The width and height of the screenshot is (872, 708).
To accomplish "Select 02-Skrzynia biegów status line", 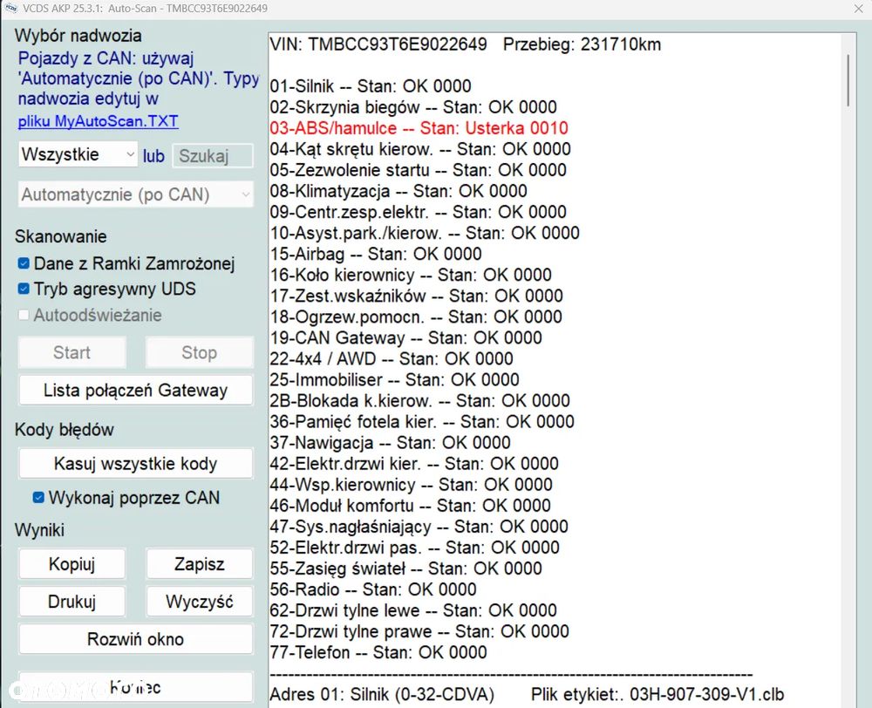I will 413,106.
